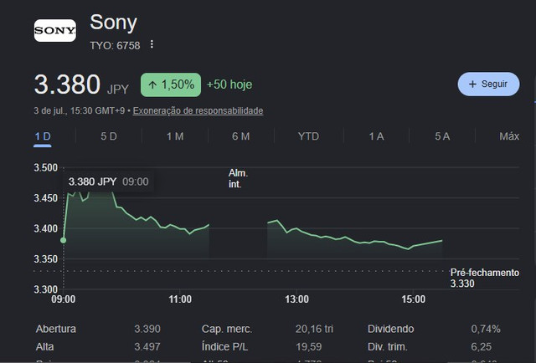The height and width of the screenshot is (363, 536).
Task: Click the 3.380 JPY 09:00 chart tooltip
Action: coord(108,181)
